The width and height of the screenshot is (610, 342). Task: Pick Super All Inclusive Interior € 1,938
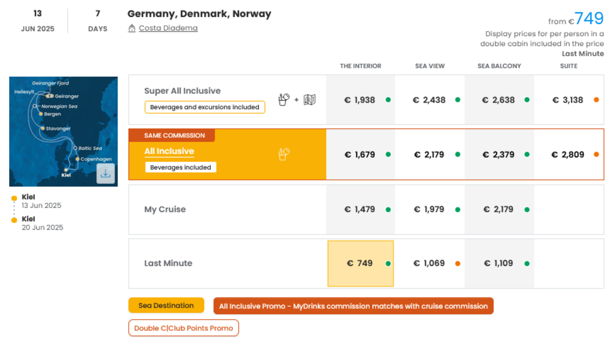(x=360, y=100)
